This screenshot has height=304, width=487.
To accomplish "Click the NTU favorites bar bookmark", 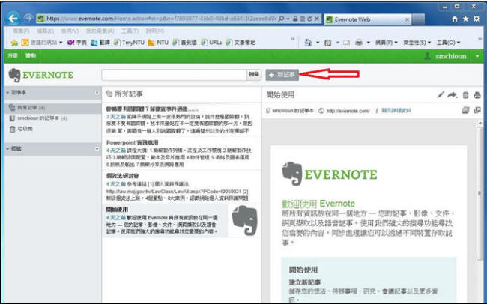I will tap(158, 43).
